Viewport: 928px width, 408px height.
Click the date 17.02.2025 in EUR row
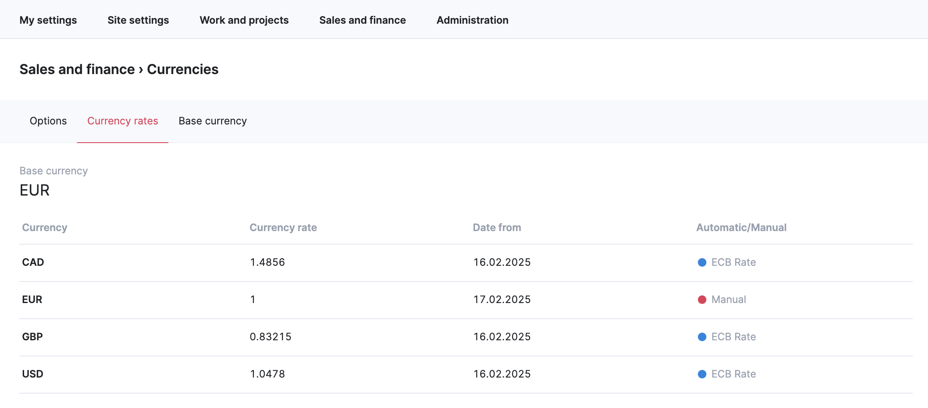502,300
